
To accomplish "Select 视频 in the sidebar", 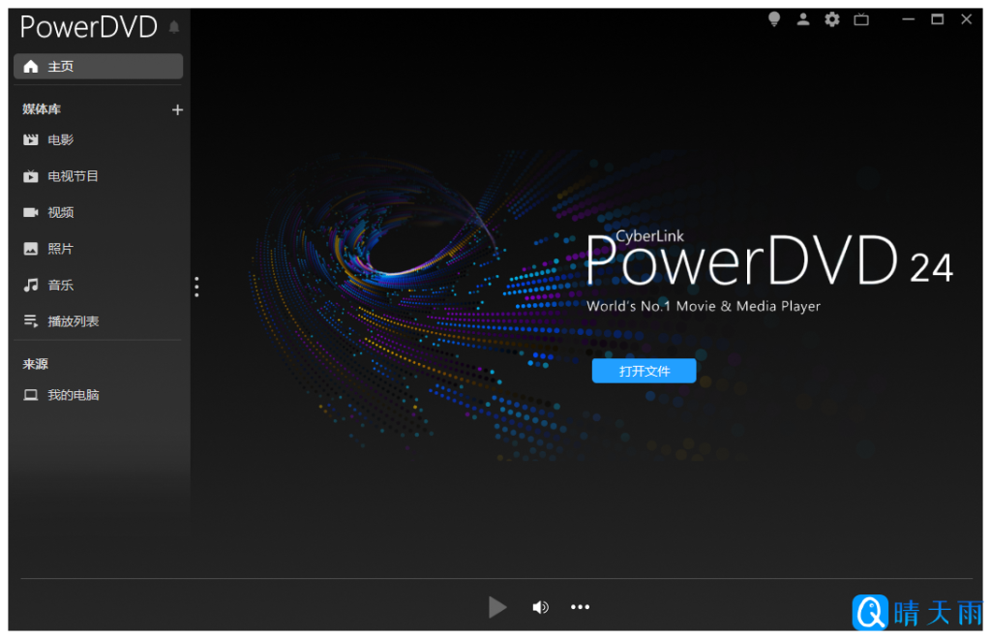I will pyautogui.click(x=60, y=213).
